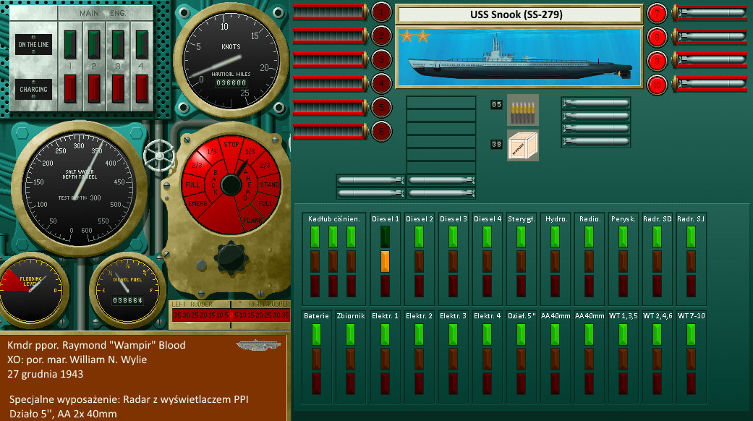Open the supplies crate icon
753x421 pixels.
pos(522,145)
